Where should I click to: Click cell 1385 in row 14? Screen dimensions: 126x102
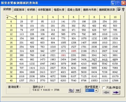[x=105, y=38]
